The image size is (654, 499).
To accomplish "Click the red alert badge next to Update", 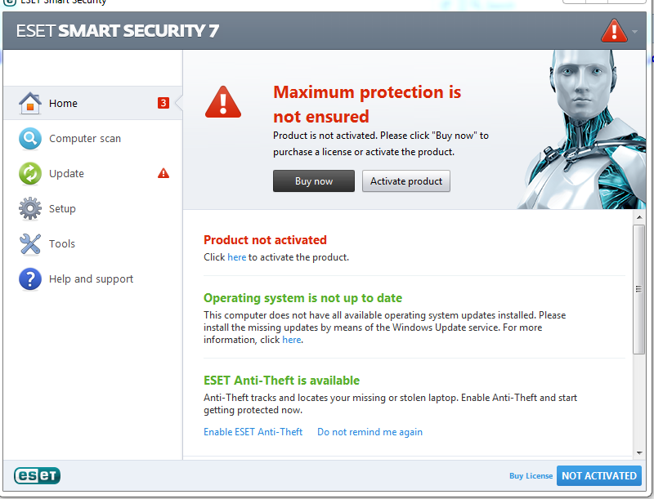I will [163, 173].
